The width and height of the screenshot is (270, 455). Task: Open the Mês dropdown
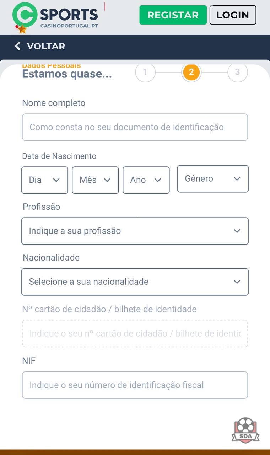pos(95,180)
